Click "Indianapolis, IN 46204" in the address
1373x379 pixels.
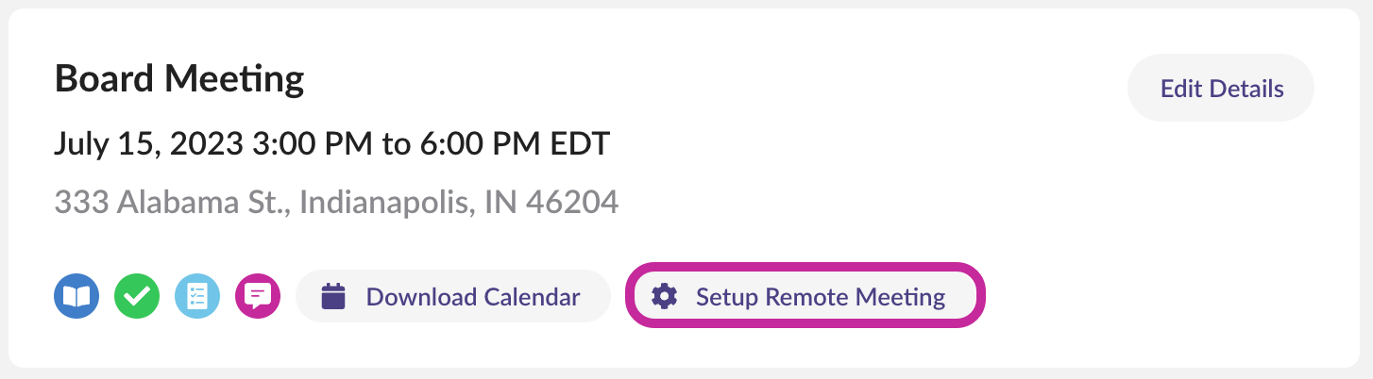click(x=459, y=202)
